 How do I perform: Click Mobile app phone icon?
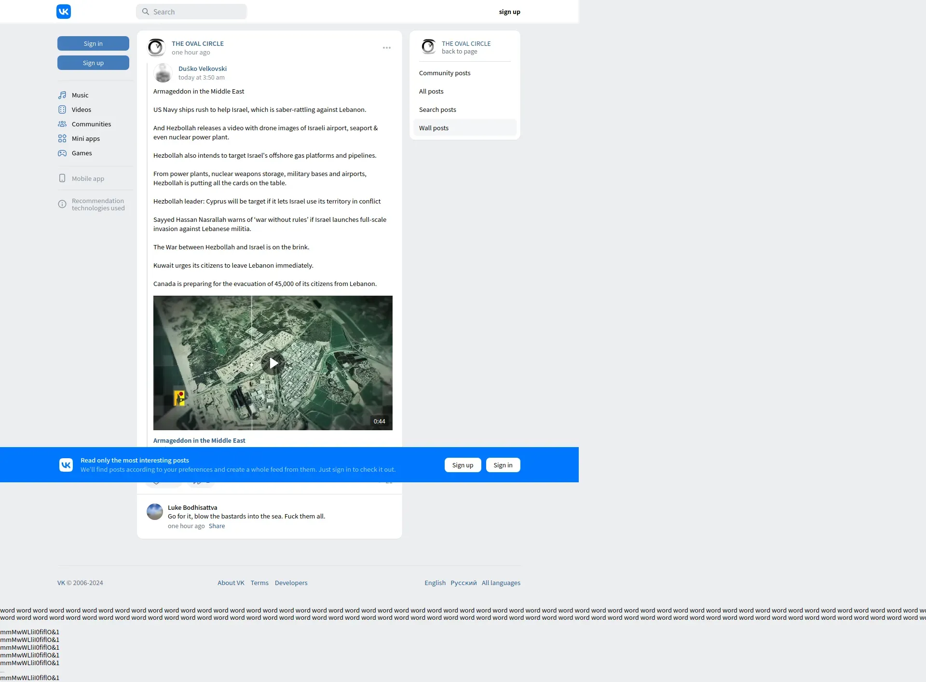click(x=62, y=178)
